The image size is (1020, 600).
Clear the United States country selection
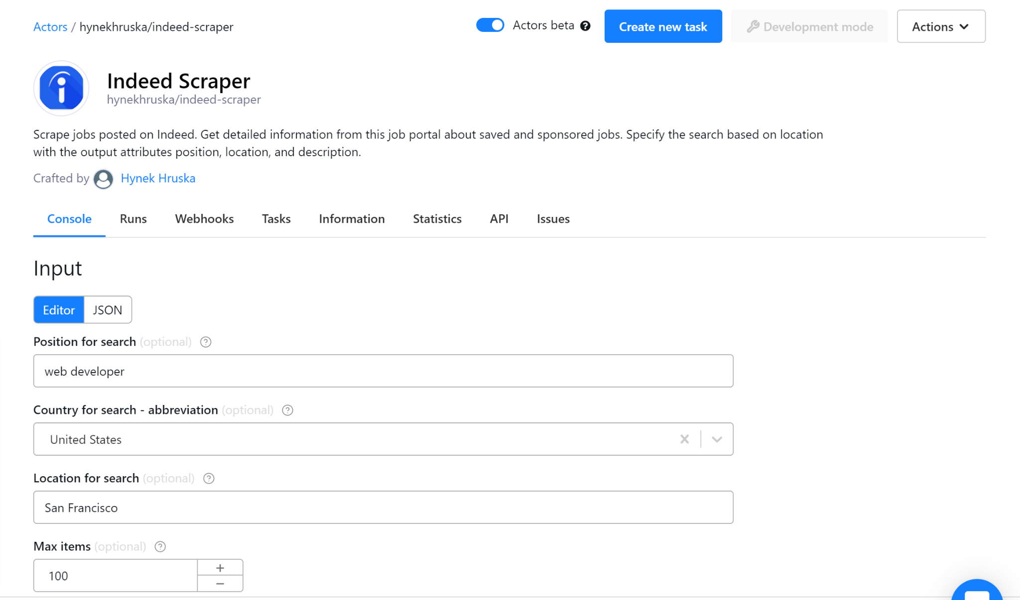tap(684, 439)
